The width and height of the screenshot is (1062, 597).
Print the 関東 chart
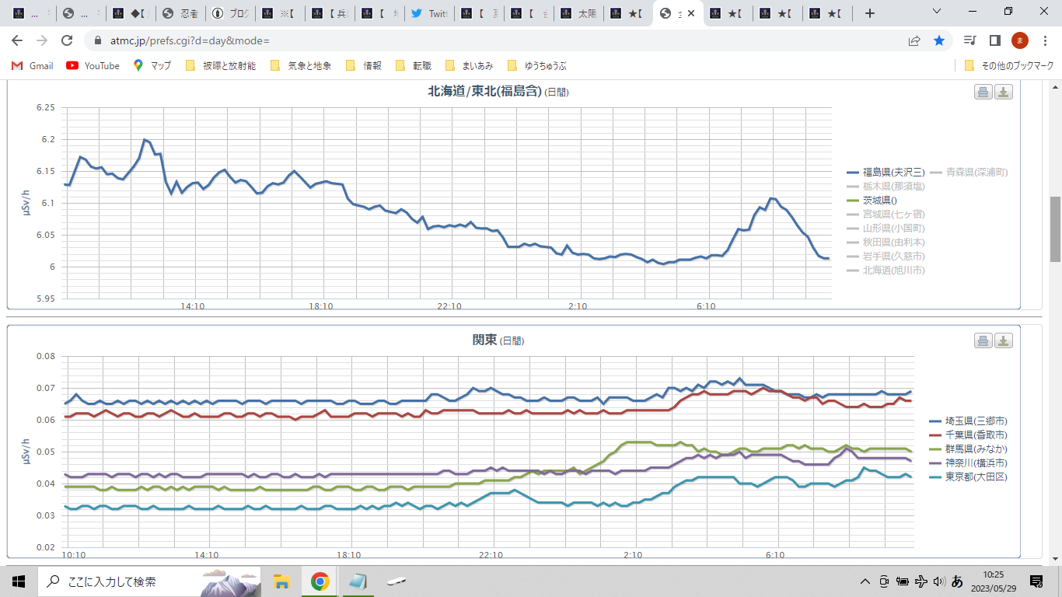pos(983,340)
